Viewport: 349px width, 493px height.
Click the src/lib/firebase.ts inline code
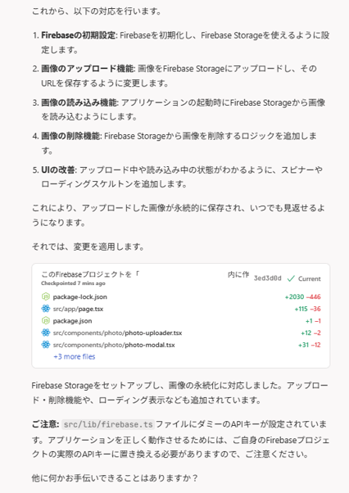pos(108,424)
